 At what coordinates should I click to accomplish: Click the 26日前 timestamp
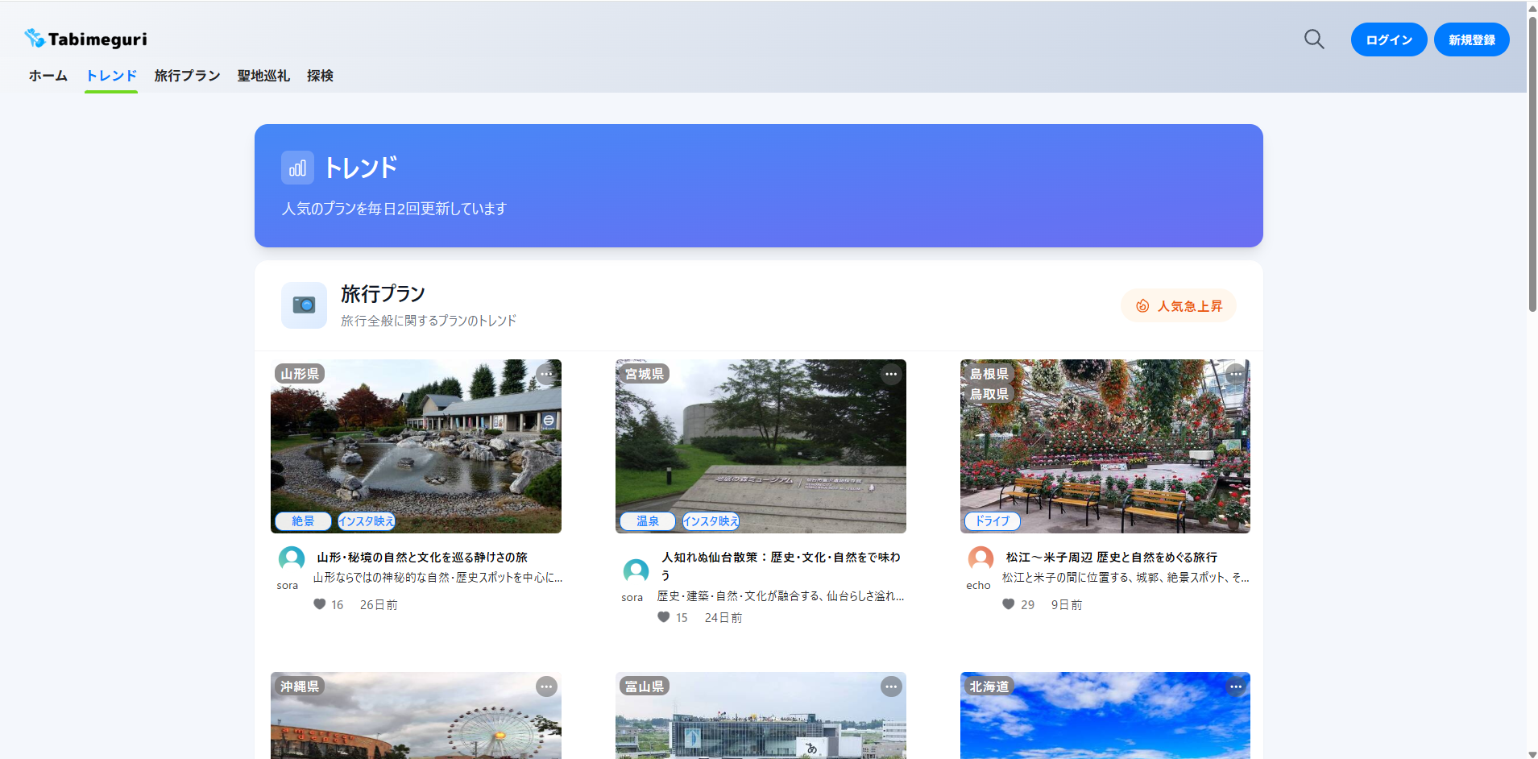coord(379,605)
